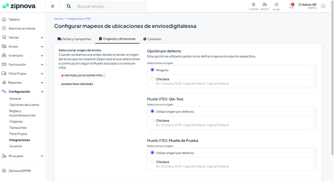Click Atención al cliente sidebar label

pos(22,28)
